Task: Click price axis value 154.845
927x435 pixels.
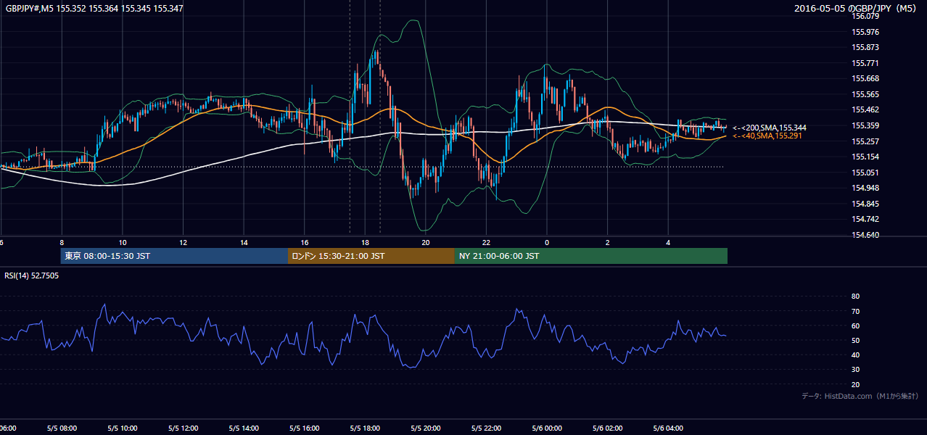Action: click(x=865, y=204)
